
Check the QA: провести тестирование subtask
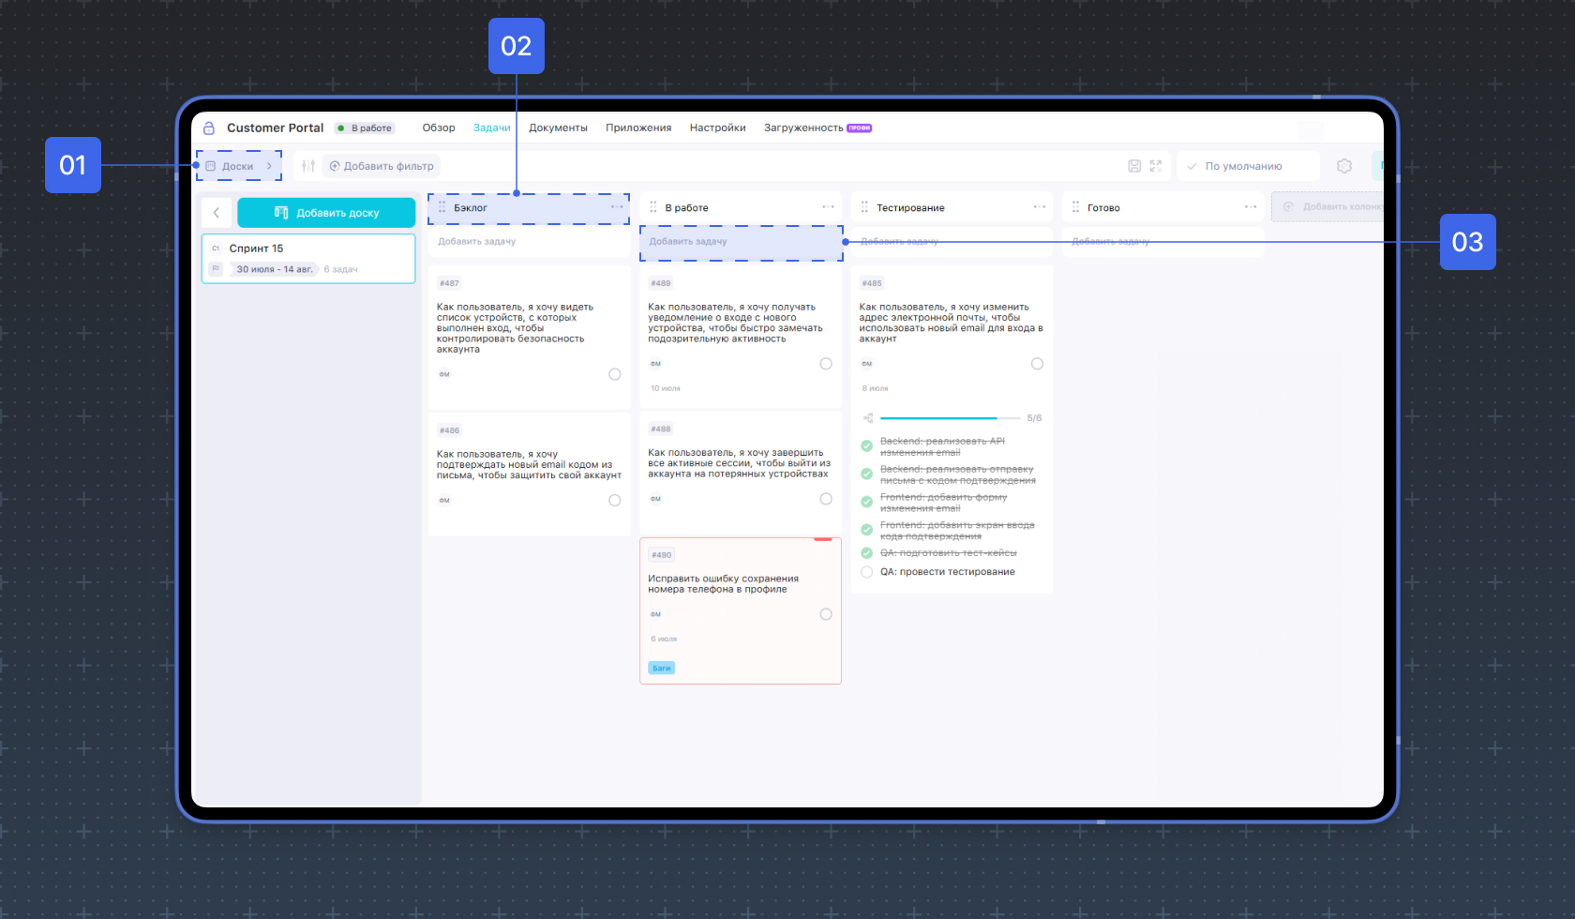[867, 572]
